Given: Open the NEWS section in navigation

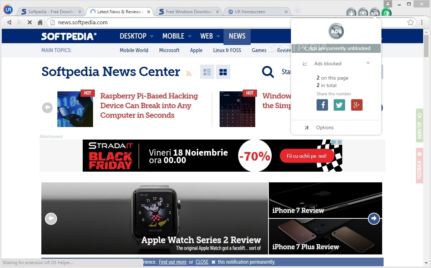Looking at the screenshot, I should pos(237,36).
